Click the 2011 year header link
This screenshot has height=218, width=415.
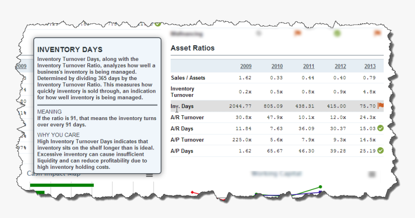(x=308, y=66)
